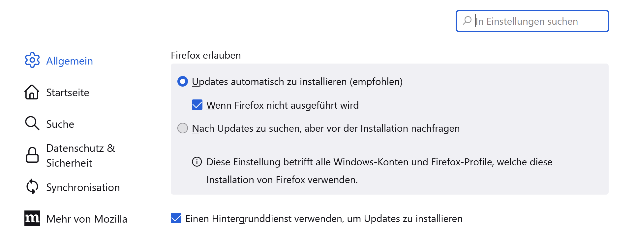Screen dimensions: 637x243
Task: Open Datenschutz & Sicherheit settings
Action: point(80,155)
